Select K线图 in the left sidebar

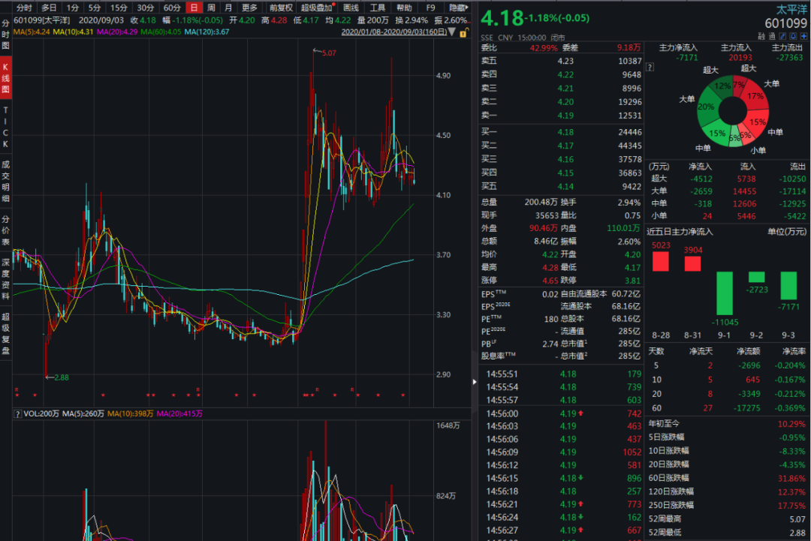tap(6, 77)
